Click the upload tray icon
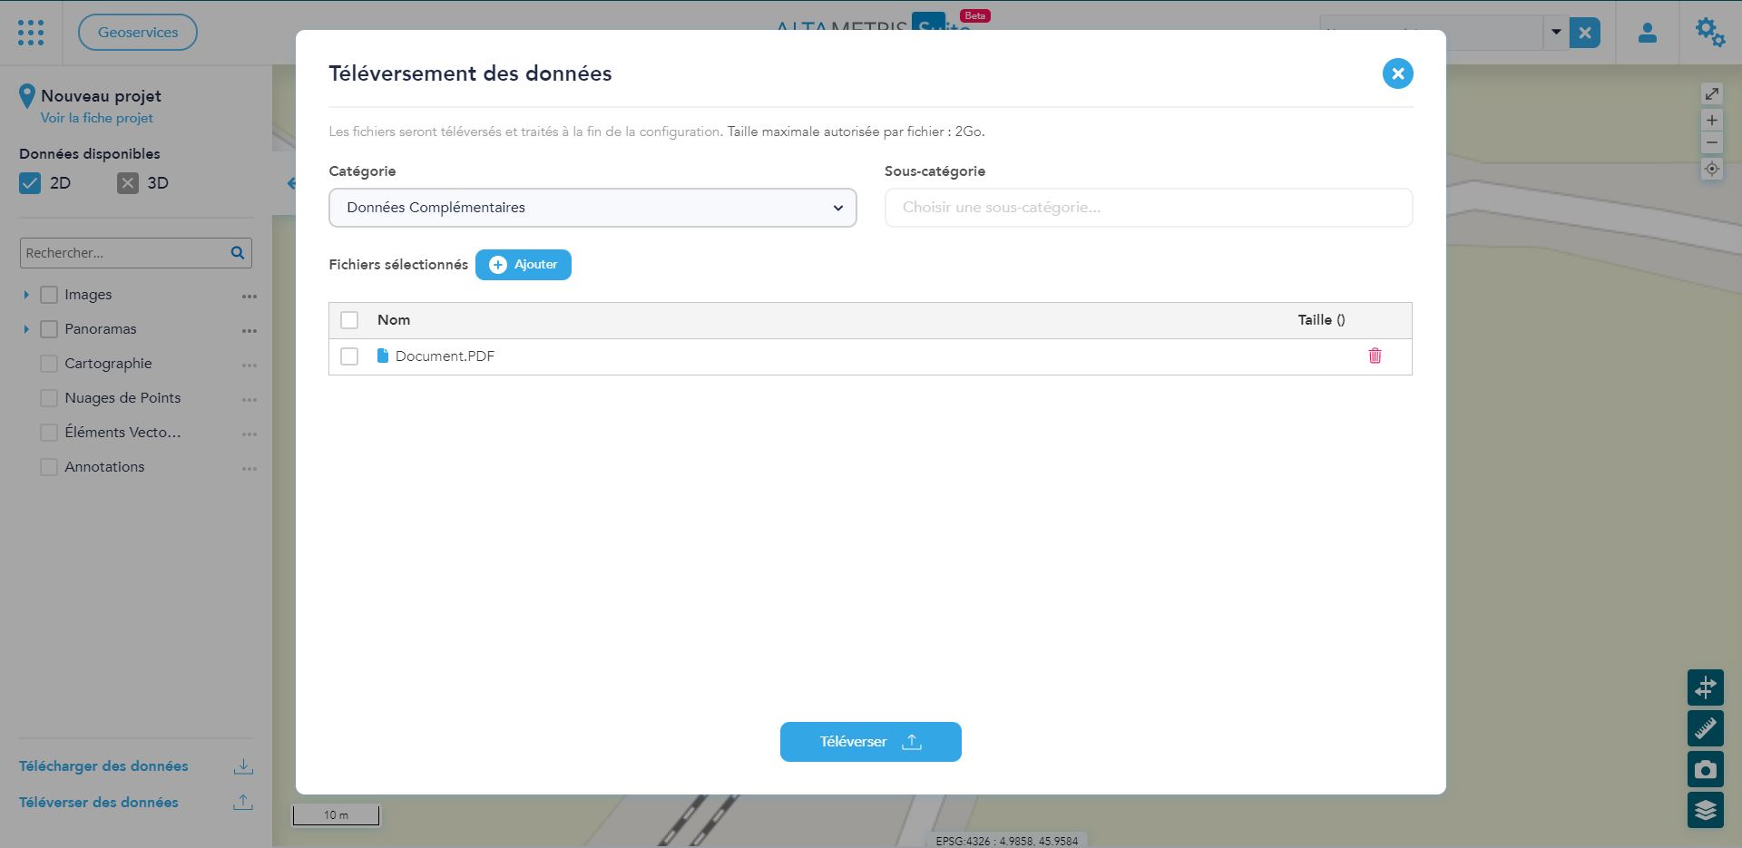1742x848 pixels. pyautogui.click(x=243, y=803)
